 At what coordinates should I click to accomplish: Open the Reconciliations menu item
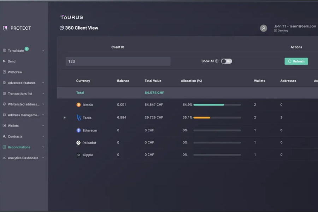pyautogui.click(x=19, y=147)
